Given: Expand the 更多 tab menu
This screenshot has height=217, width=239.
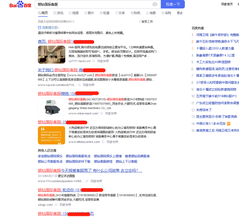Looking at the screenshot, I should click(x=180, y=13).
